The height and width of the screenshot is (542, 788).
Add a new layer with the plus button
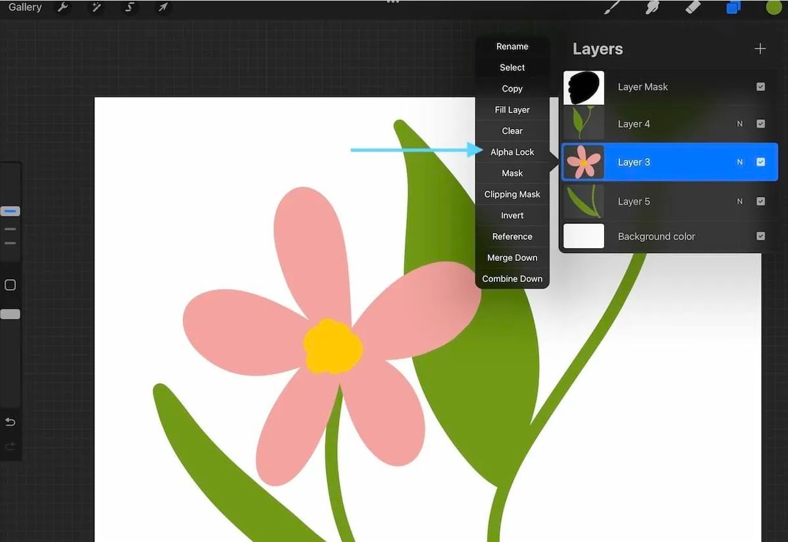[x=760, y=48]
